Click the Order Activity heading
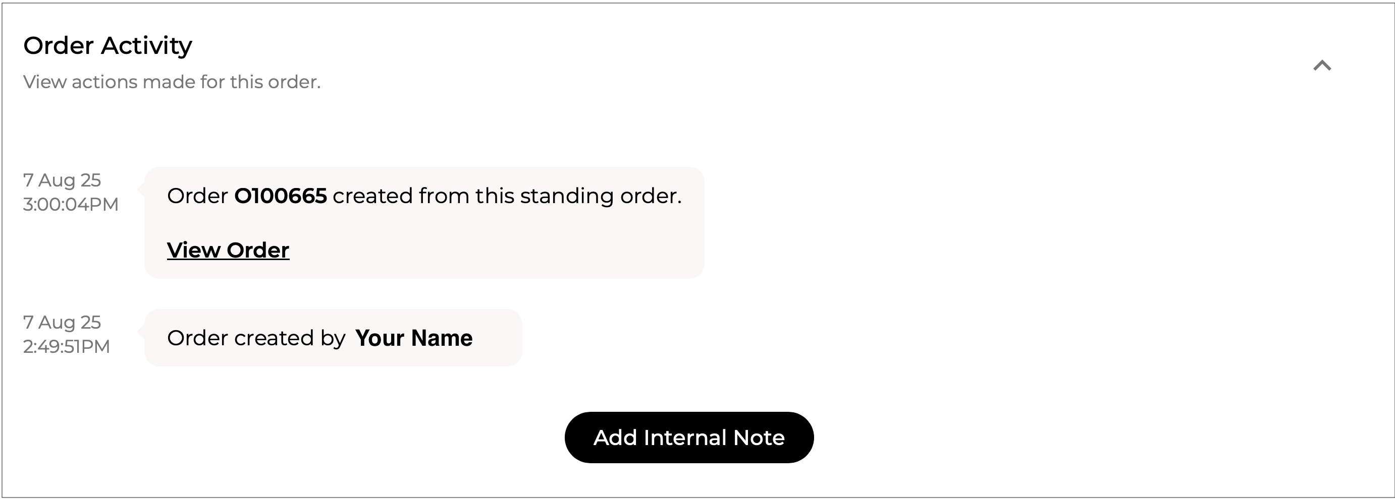1395x499 pixels. pyautogui.click(x=108, y=45)
